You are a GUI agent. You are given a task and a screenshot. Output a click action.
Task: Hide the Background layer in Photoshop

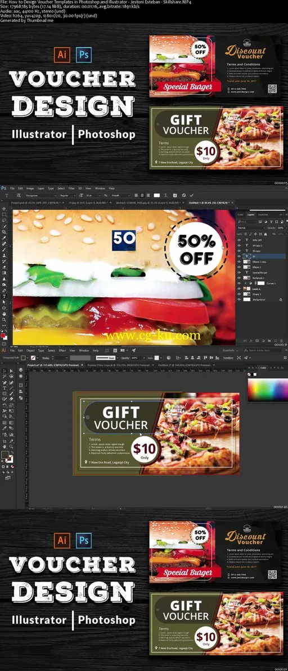[239, 299]
